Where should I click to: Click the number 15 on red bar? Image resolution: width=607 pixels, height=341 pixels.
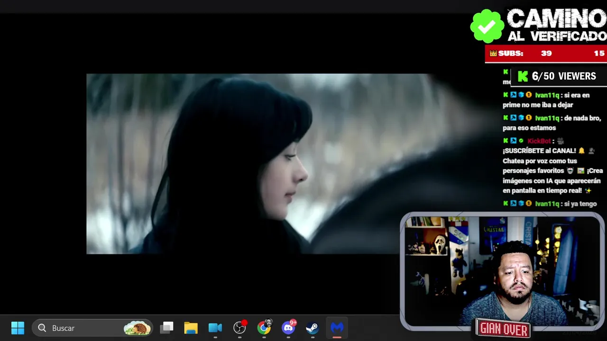(599, 54)
